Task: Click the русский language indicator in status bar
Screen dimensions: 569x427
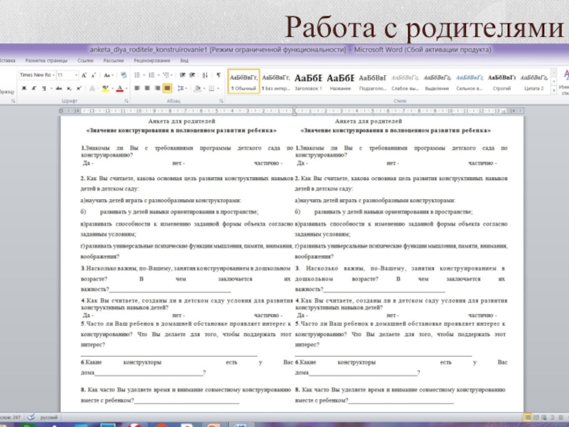Action: pyautogui.click(x=48, y=417)
